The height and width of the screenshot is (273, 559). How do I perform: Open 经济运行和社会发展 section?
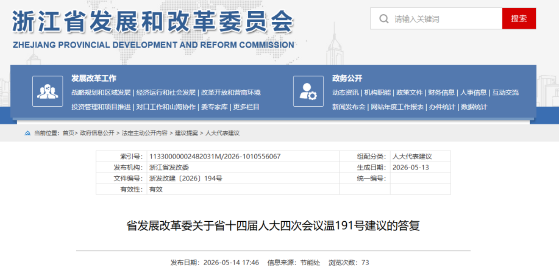click(166, 93)
